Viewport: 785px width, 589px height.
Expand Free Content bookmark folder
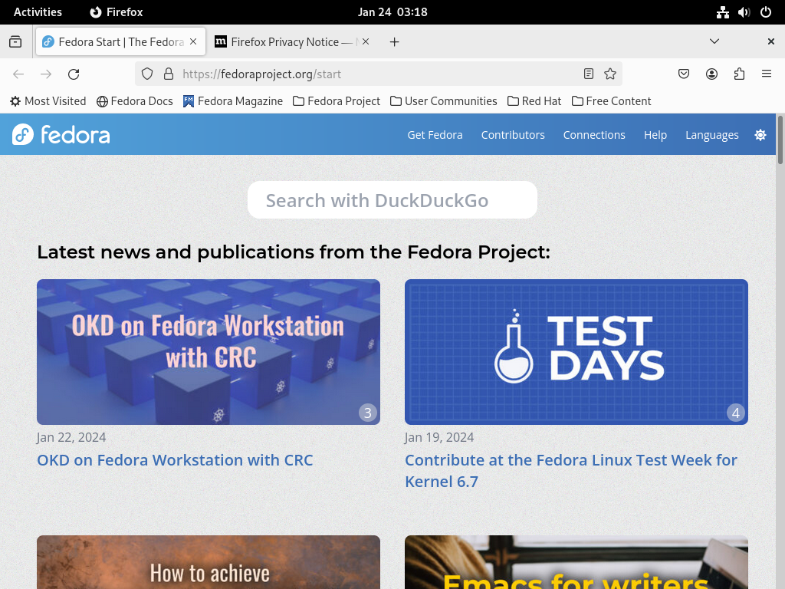[611, 101]
